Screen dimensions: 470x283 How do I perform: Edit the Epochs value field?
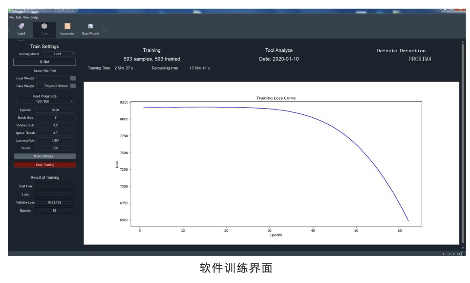point(55,110)
